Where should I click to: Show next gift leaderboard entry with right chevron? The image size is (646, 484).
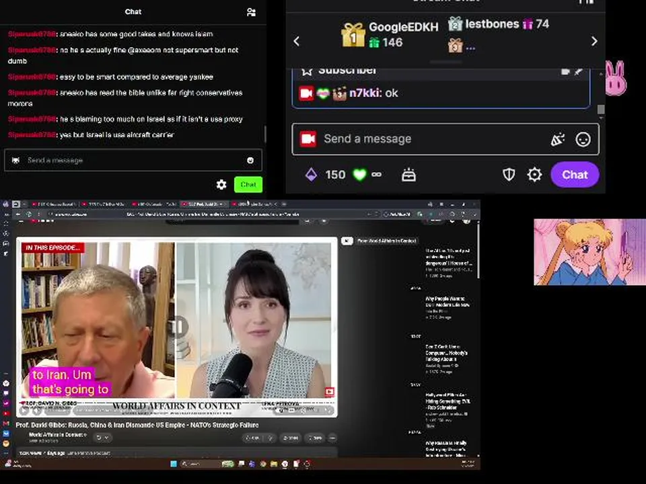[594, 41]
